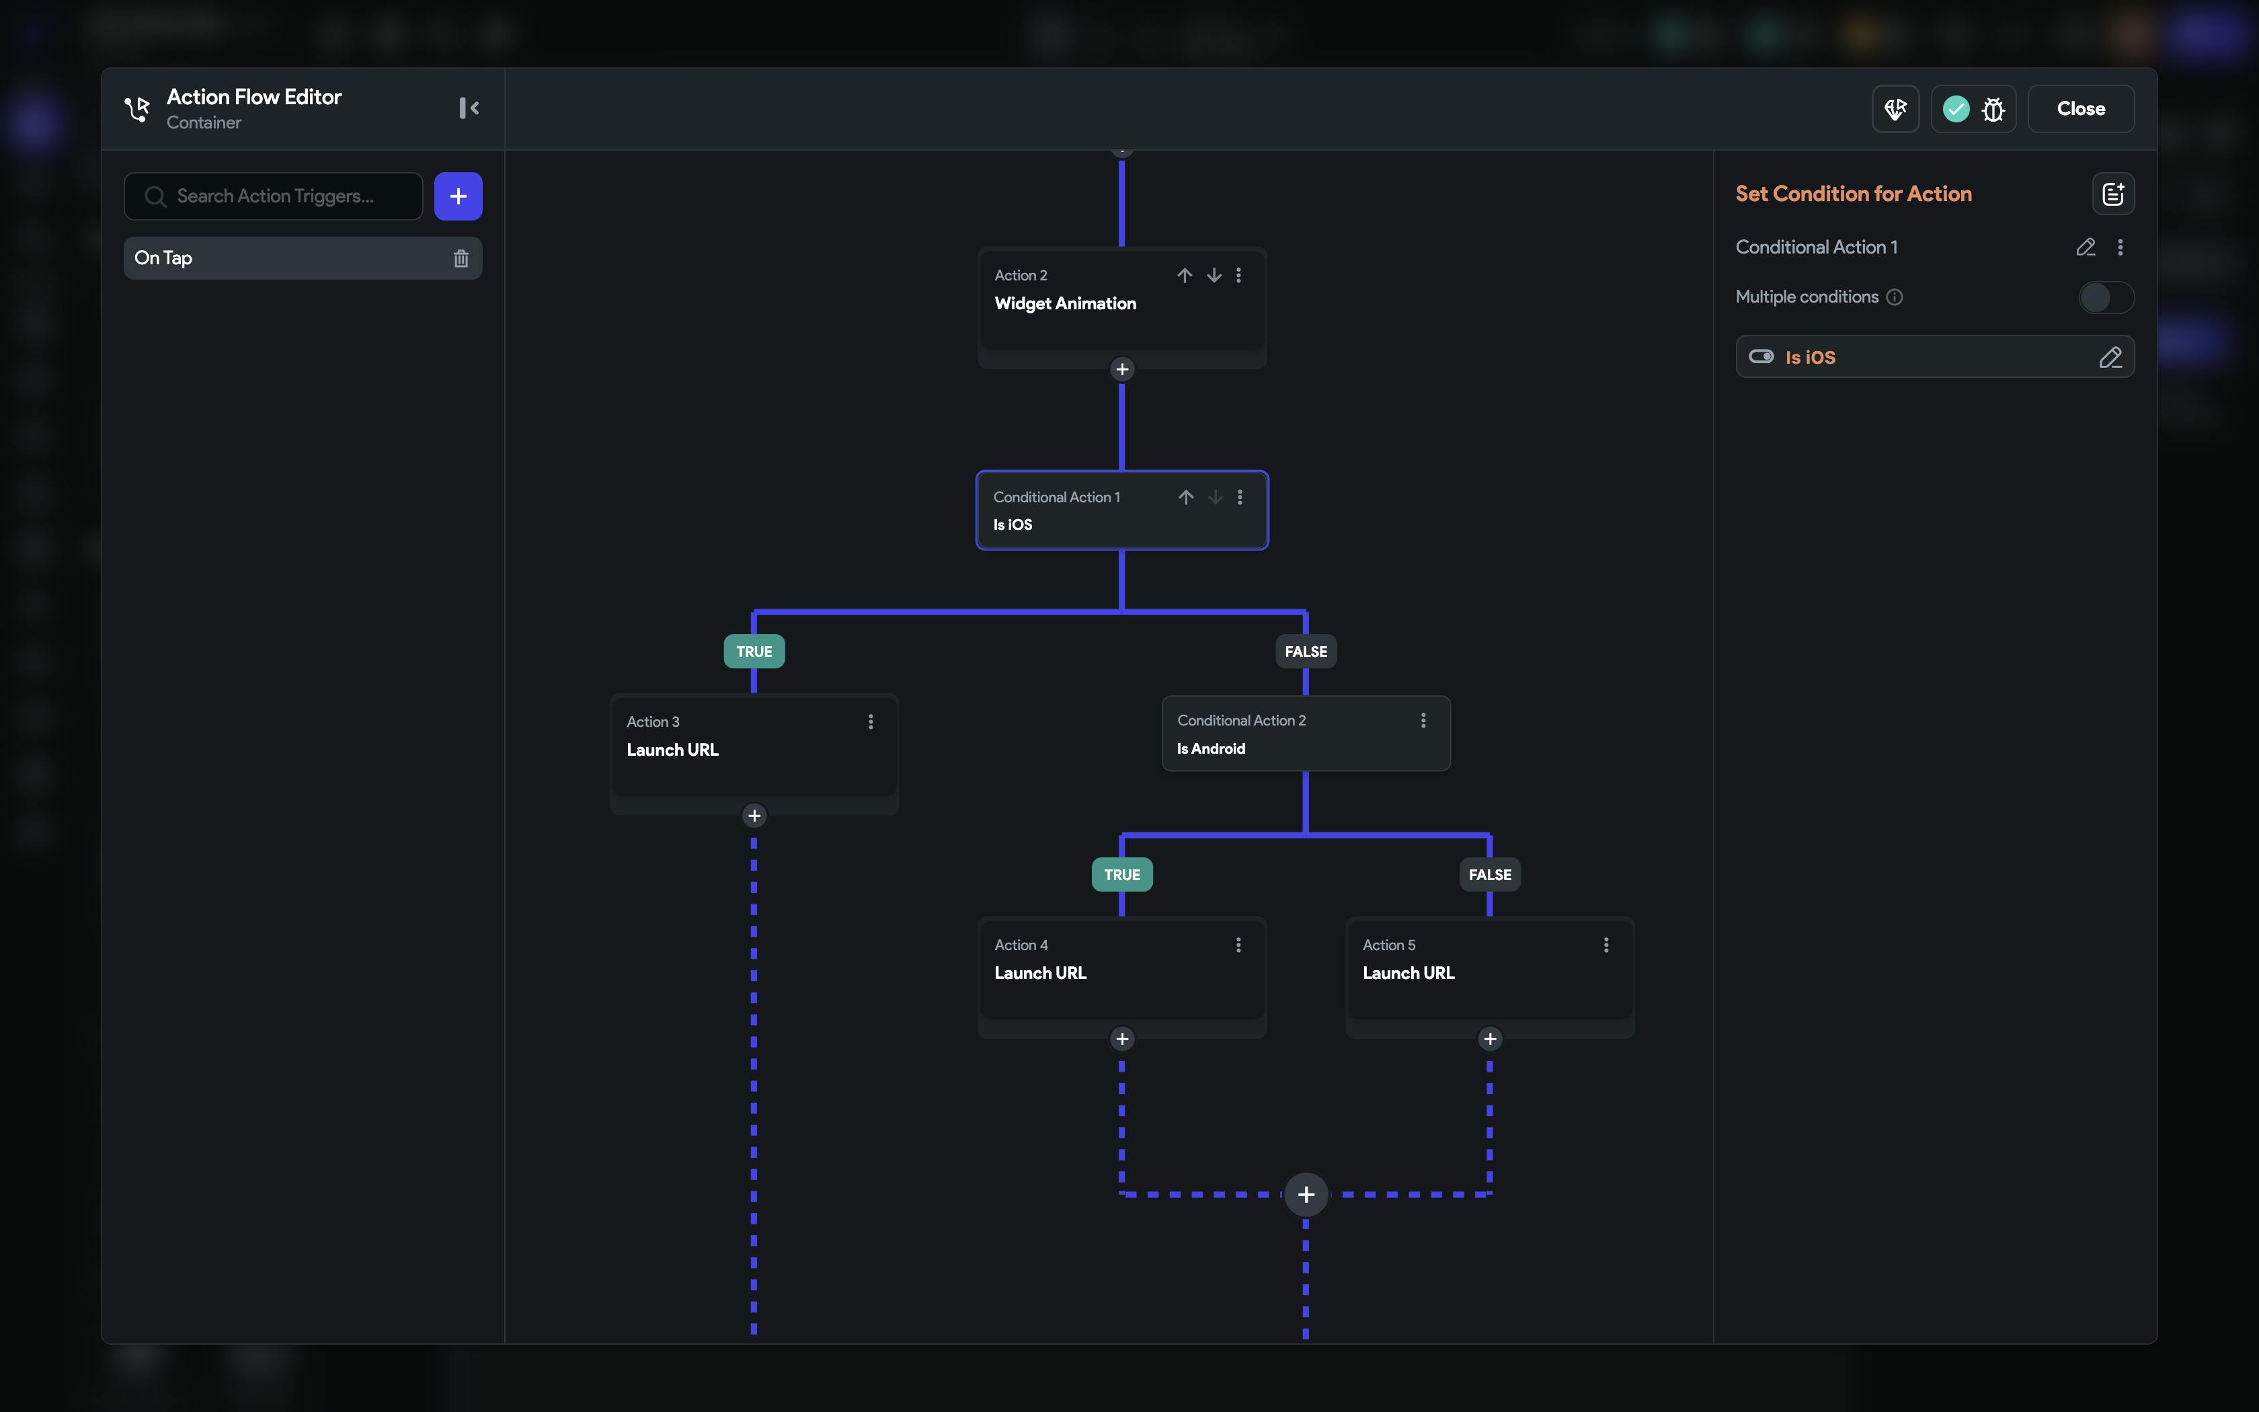Open three-dot menu on Action 3 Launch URL
Screen dimensions: 2259x1412
pyautogui.click(x=870, y=722)
